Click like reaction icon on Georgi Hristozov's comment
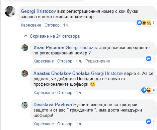 139,23
